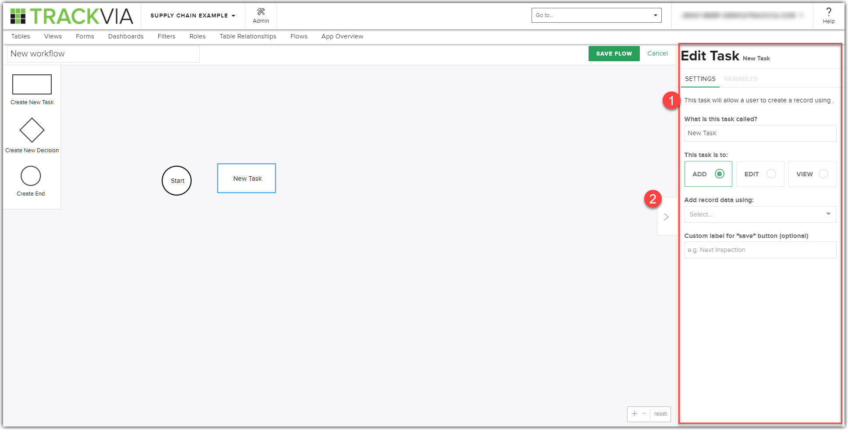Open the Table Relationships menu
Image resolution: width=848 pixels, height=430 pixels.
pyautogui.click(x=248, y=36)
